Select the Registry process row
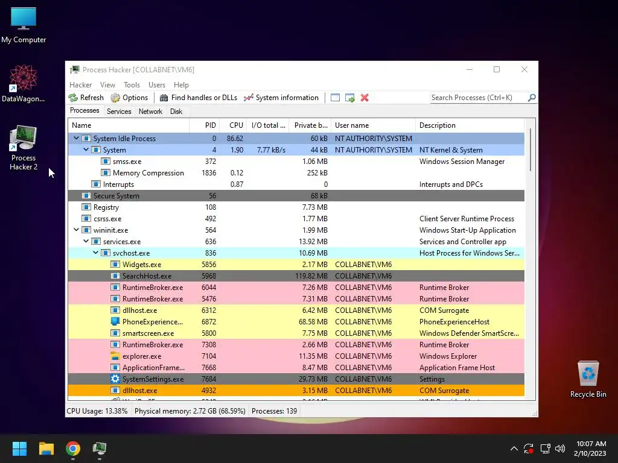The image size is (618, 463). [296, 207]
